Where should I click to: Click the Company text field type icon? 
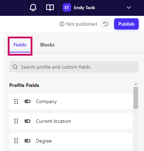27,101
